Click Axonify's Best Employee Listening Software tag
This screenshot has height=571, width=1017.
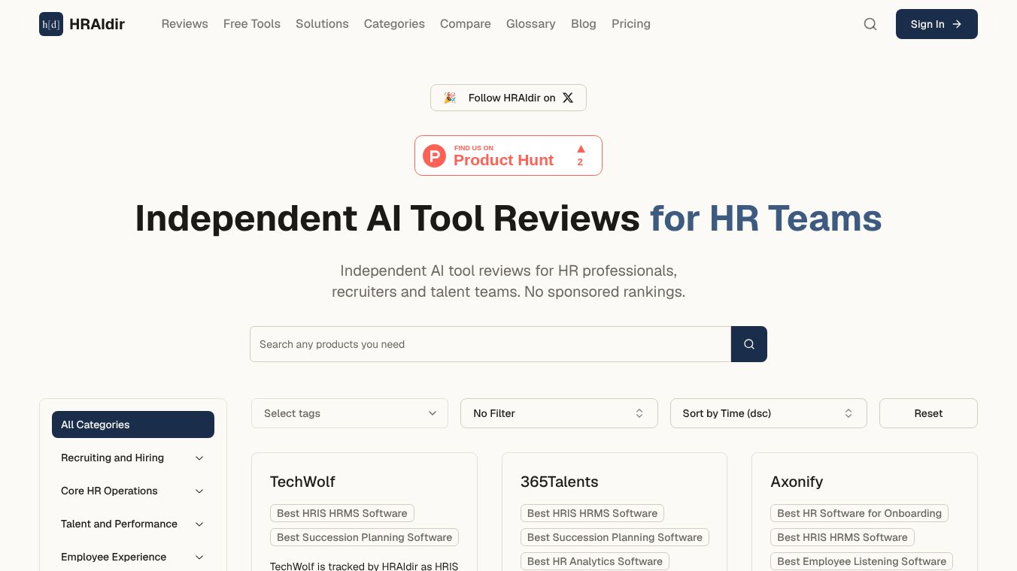click(x=861, y=561)
